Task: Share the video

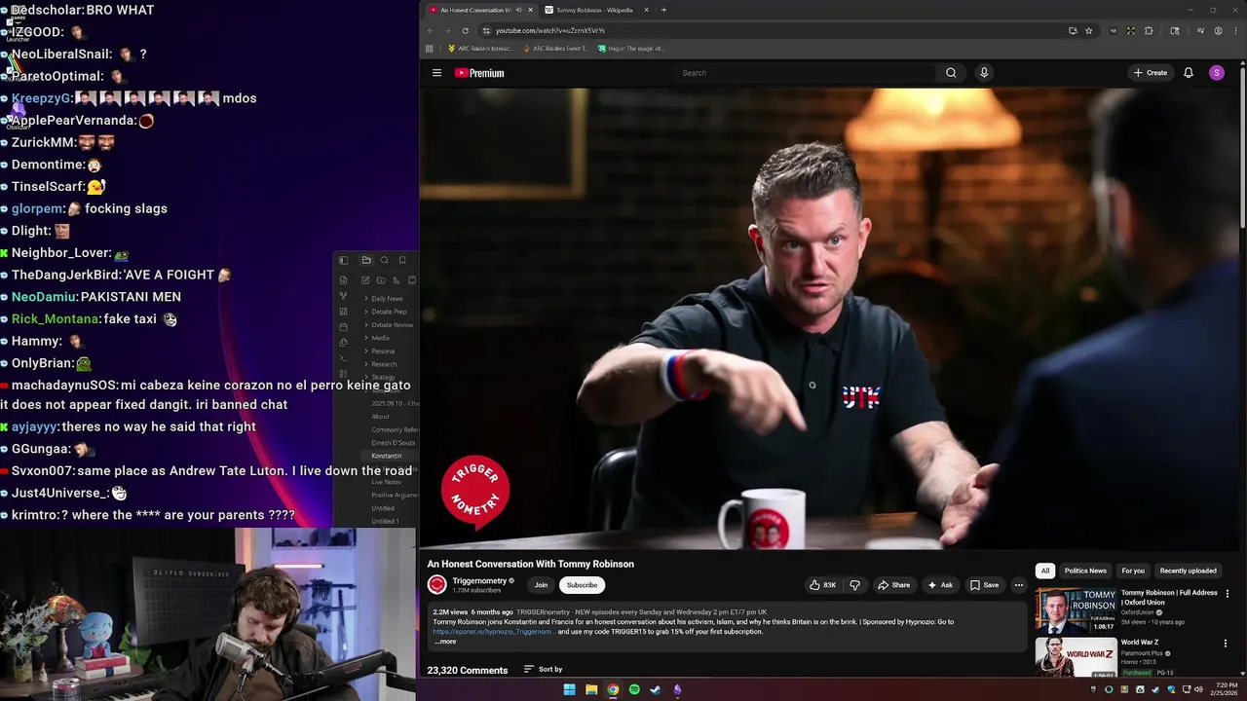Action: point(893,585)
